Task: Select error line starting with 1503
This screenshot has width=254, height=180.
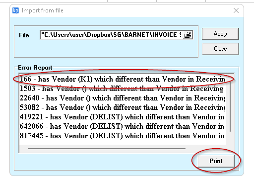Action: (123, 89)
